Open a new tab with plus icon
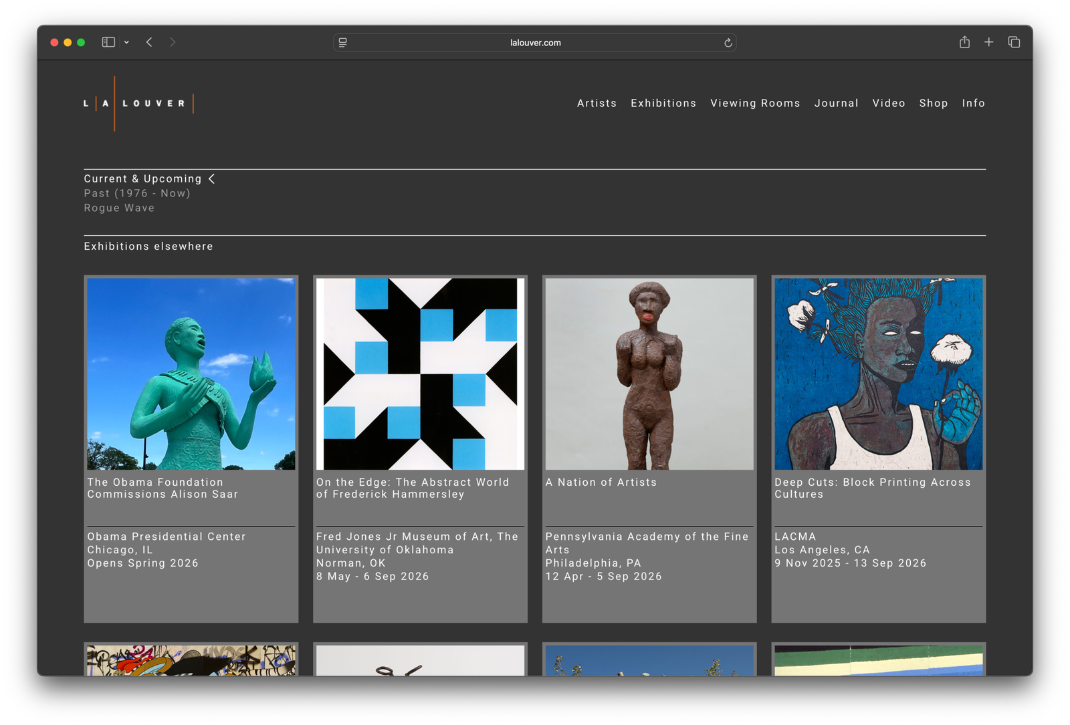The image size is (1070, 725). 988,42
